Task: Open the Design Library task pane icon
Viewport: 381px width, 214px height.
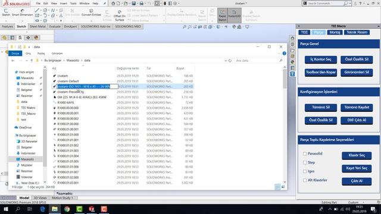Action: click(x=292, y=44)
